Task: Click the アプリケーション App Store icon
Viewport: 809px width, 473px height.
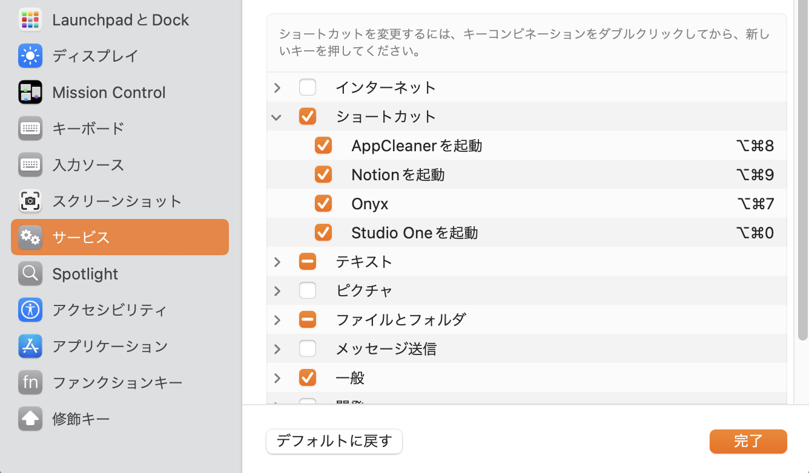Action: [30, 346]
